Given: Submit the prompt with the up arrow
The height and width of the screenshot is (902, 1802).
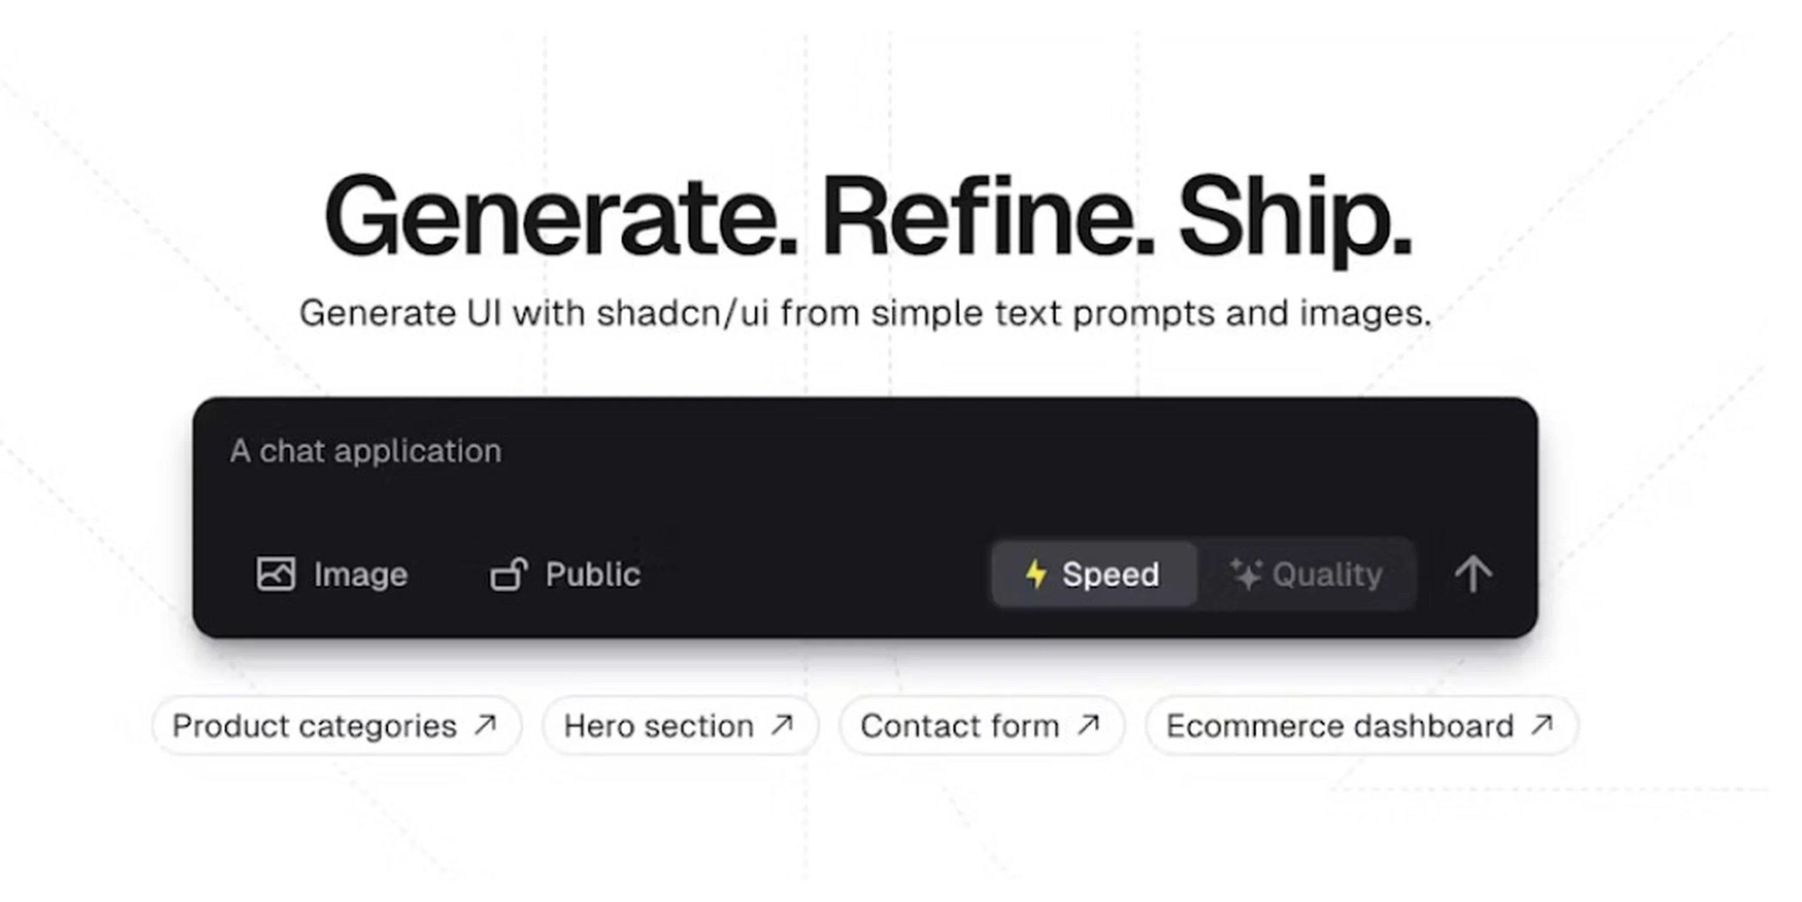Looking at the screenshot, I should tap(1474, 574).
